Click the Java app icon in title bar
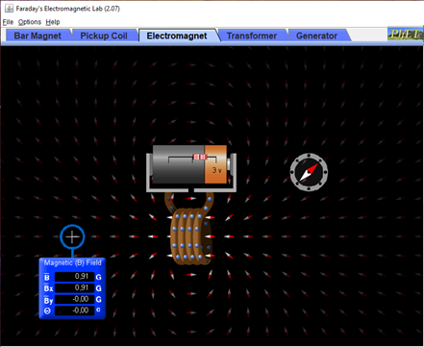The image size is (424, 347). tap(9, 9)
